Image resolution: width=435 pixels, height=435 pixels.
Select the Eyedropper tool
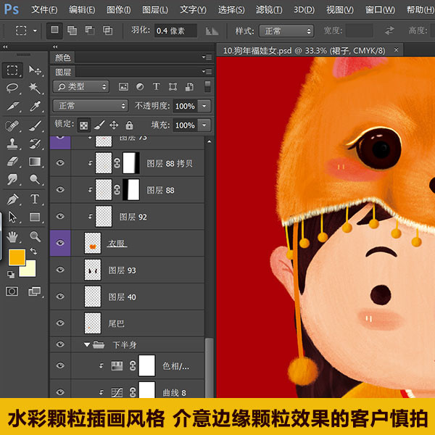[x=35, y=106]
